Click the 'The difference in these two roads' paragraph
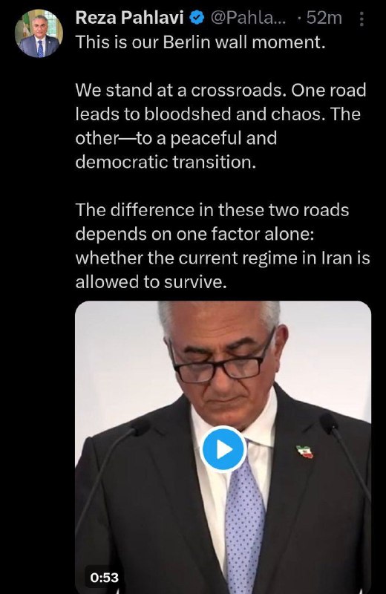Viewport: 386px width, 594px height. (223, 246)
